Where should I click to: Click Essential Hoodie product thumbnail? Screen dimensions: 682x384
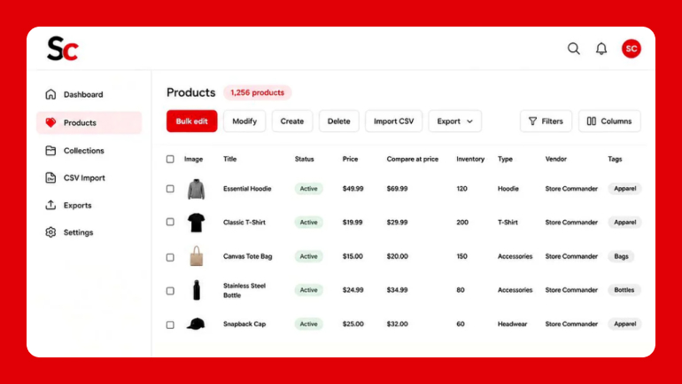pyautogui.click(x=196, y=189)
